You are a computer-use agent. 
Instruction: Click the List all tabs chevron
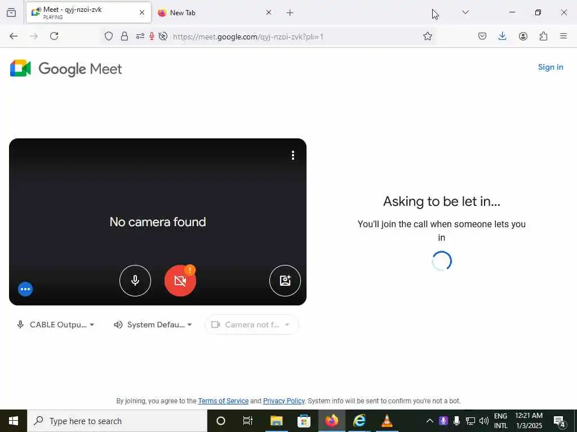tap(465, 12)
